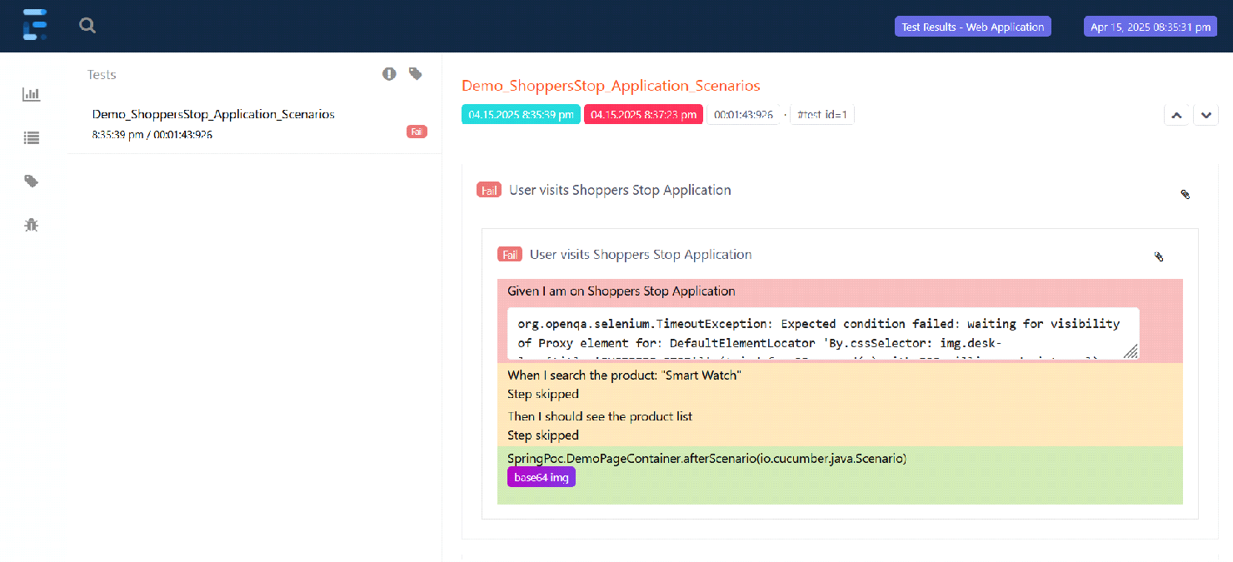Screen dimensions: 1233x562
Task: Click the afterScenario hook step text
Action: point(706,459)
